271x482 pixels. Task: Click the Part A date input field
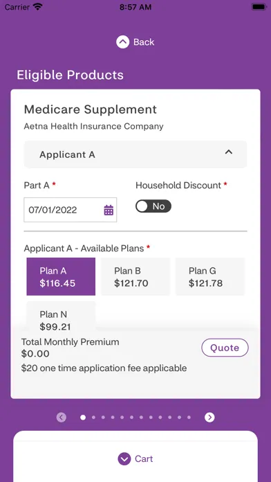click(x=71, y=210)
